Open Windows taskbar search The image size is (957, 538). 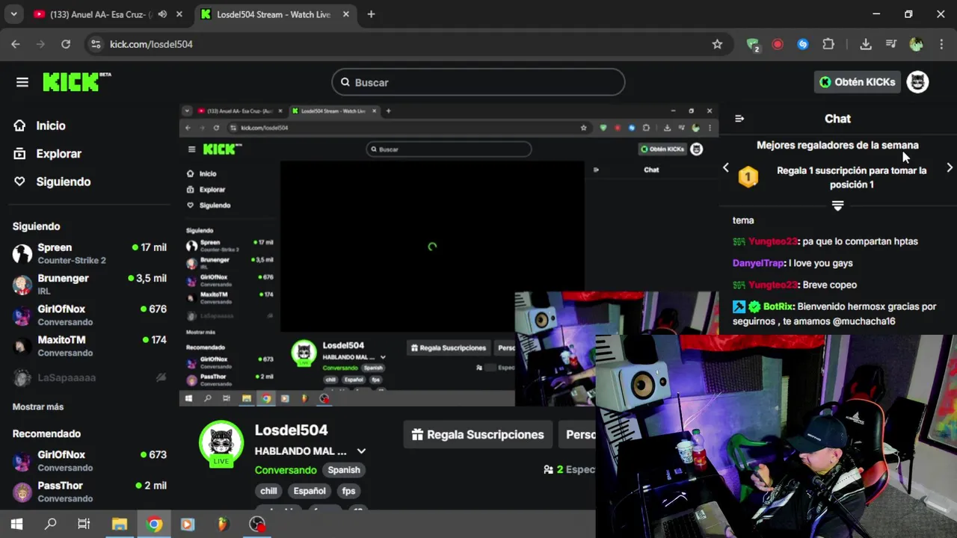pos(50,524)
